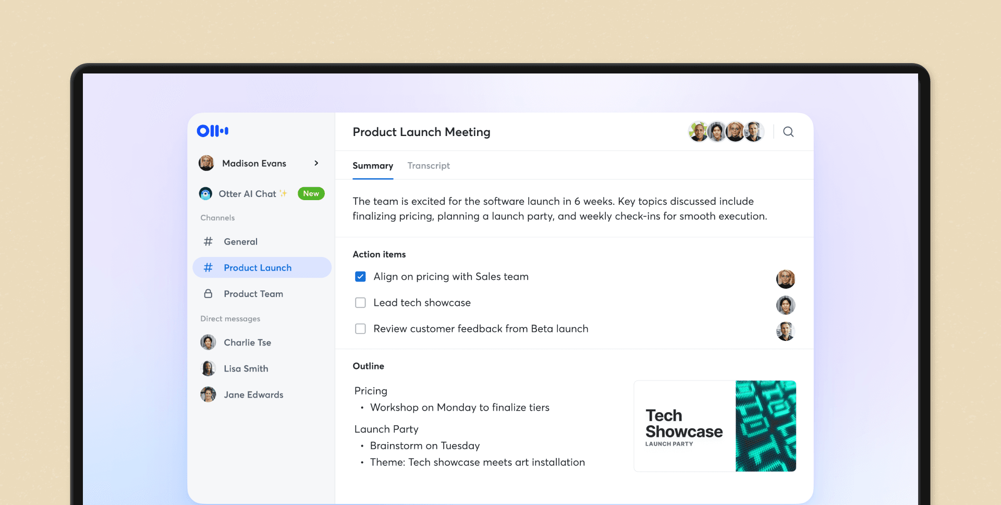Viewport: 1001px width, 505px height.
Task: Open search with the magnifier icon
Action: point(788,132)
